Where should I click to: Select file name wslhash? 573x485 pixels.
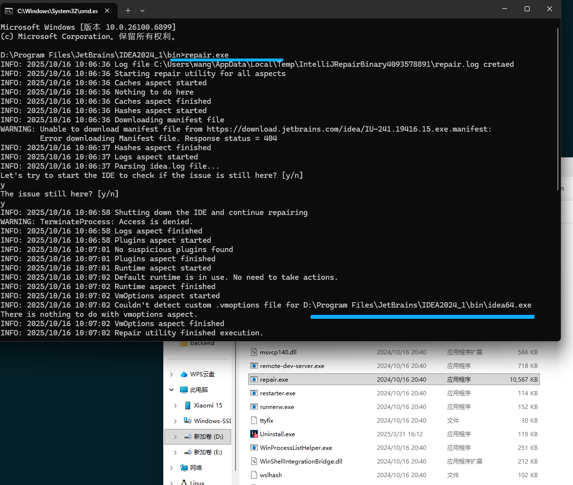click(x=271, y=475)
